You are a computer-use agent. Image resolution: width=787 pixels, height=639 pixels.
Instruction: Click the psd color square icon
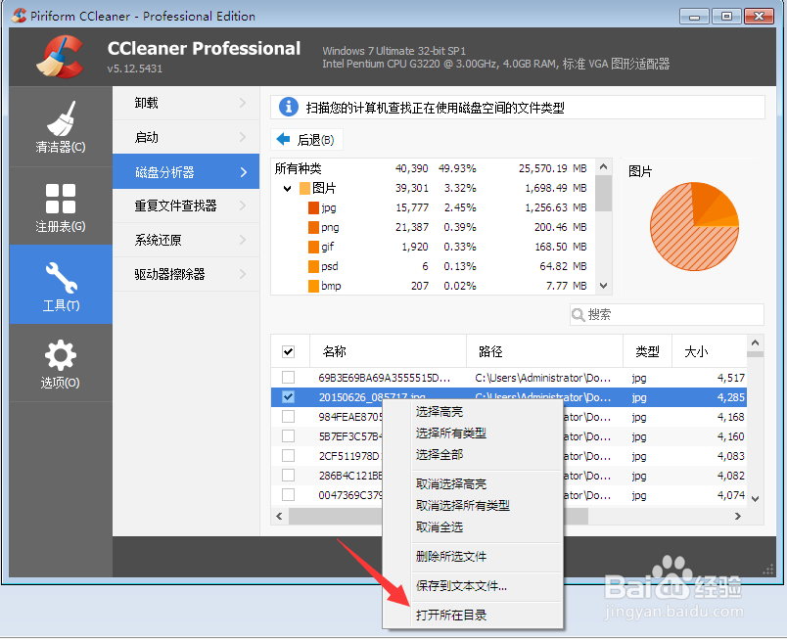[x=313, y=266]
